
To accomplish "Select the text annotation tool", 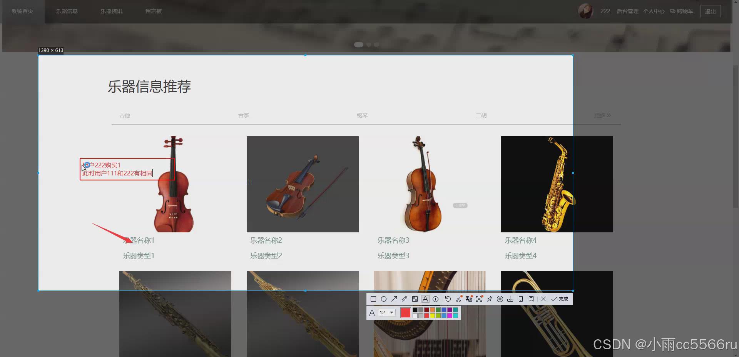I will 425,299.
